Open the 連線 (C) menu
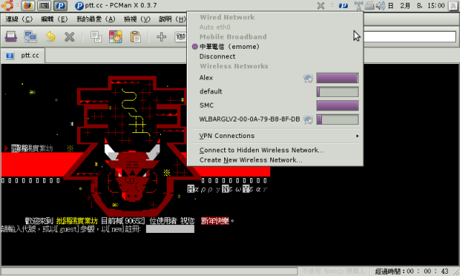This screenshot has height=276, width=460. pos(19,19)
